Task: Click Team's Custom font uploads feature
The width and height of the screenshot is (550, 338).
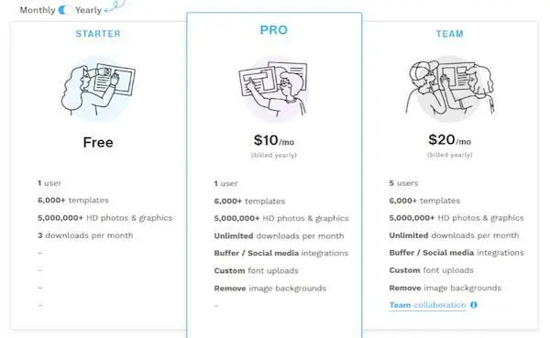Action: [432, 270]
